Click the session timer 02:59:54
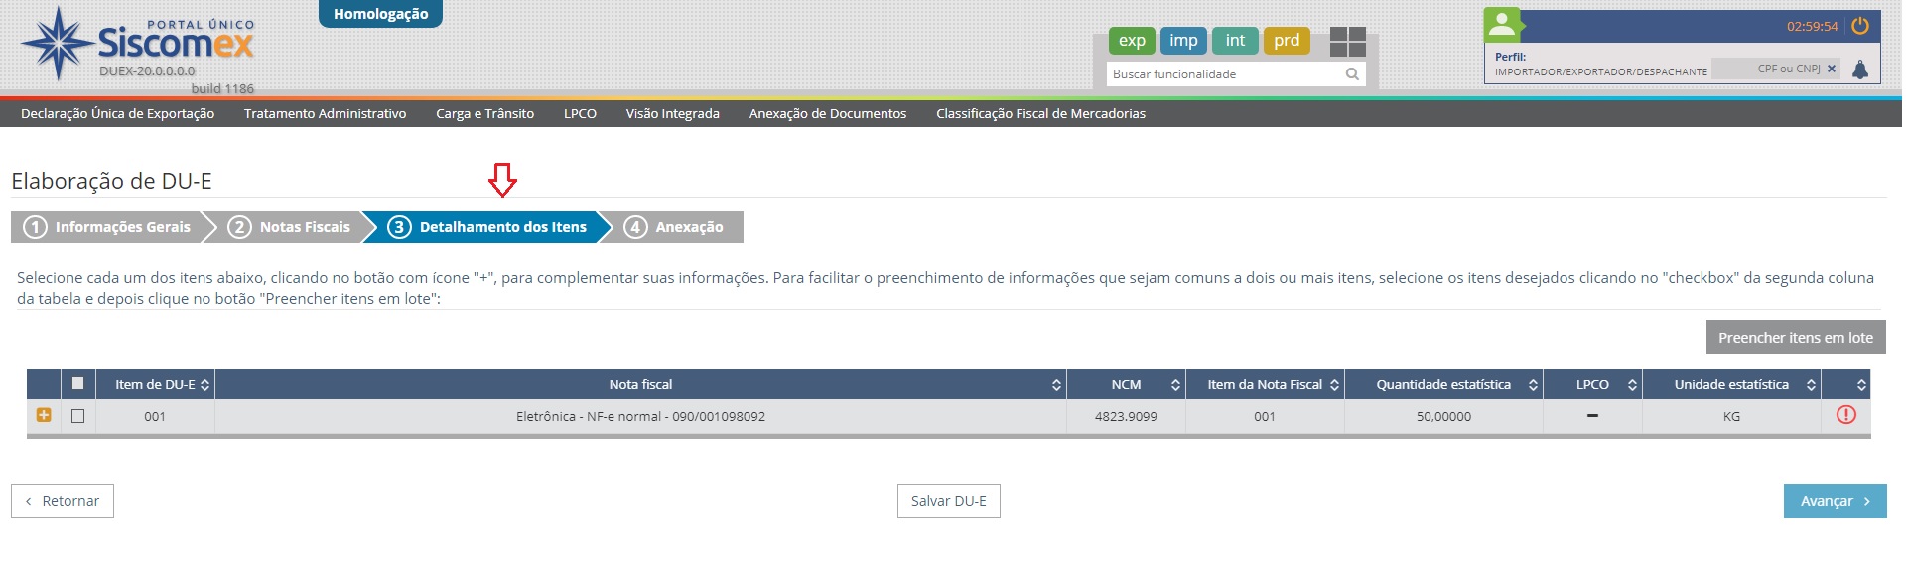The image size is (1906, 561). (1812, 27)
